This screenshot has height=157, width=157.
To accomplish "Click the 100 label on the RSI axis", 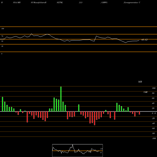I will 3,29.
